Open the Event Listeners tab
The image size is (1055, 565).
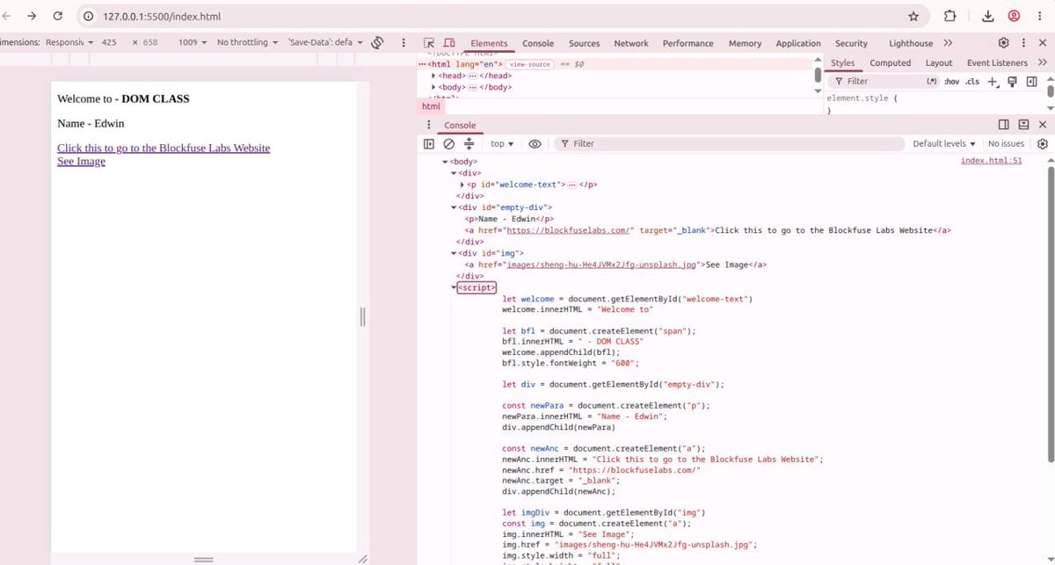tap(997, 62)
